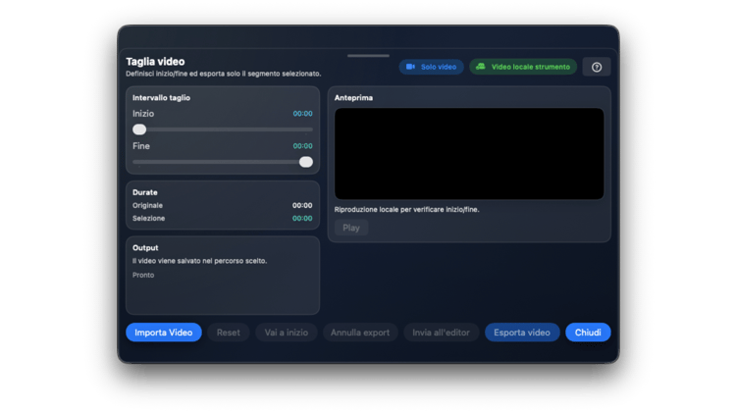Image resolution: width=736 pixels, height=413 pixels.
Task: Click the Fine slider handle
Action: (x=306, y=162)
